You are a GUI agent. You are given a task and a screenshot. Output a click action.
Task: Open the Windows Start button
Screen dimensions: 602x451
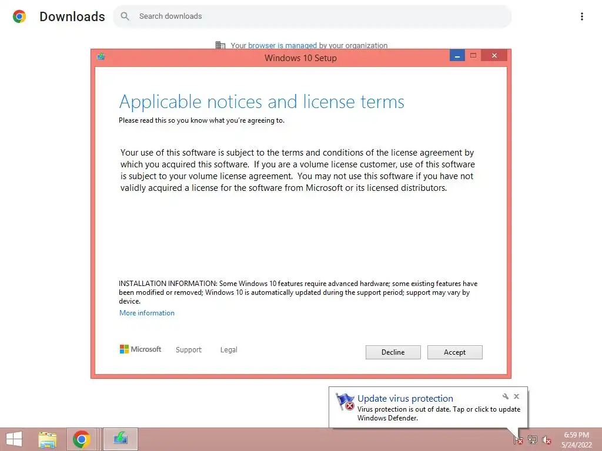tap(14, 439)
